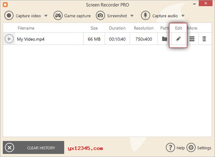Click the Duration column header
Screen dimensions: 215x157
pos(117,28)
